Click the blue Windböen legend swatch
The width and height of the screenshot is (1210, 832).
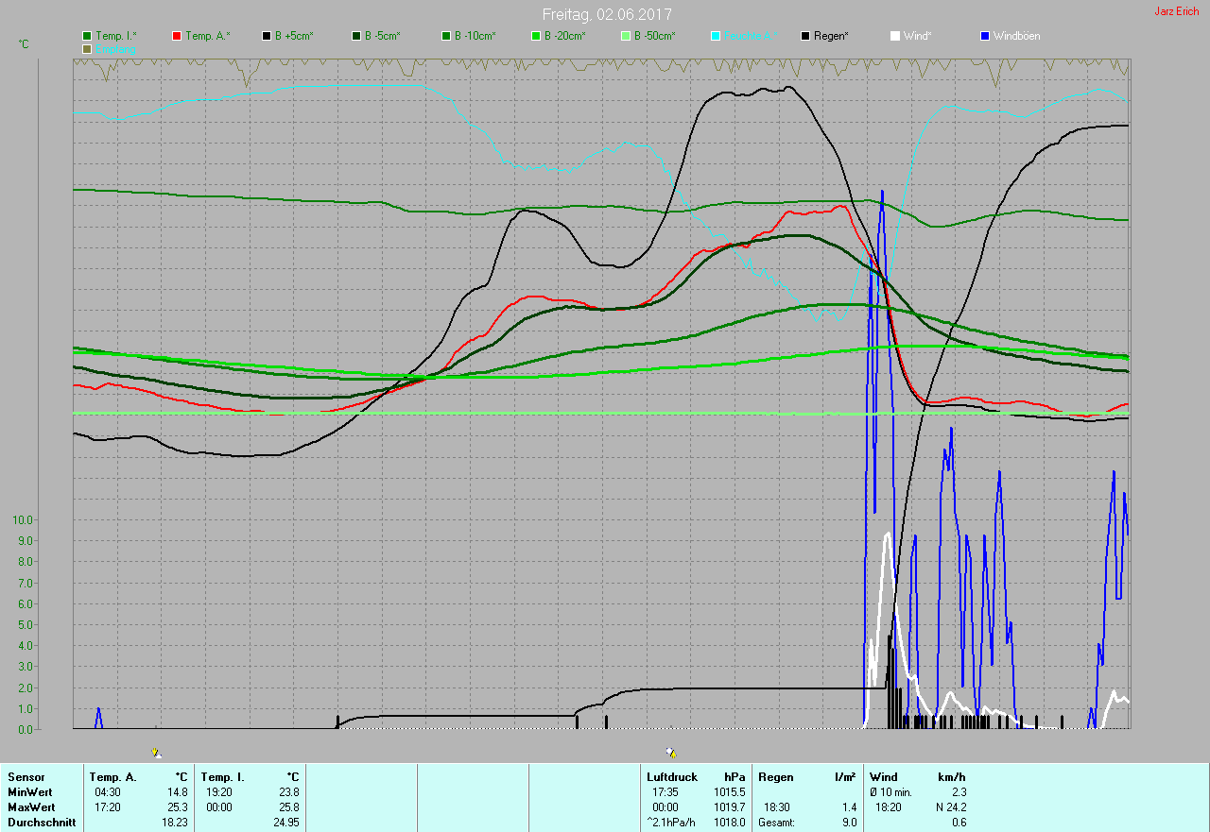pyautogui.click(x=985, y=36)
